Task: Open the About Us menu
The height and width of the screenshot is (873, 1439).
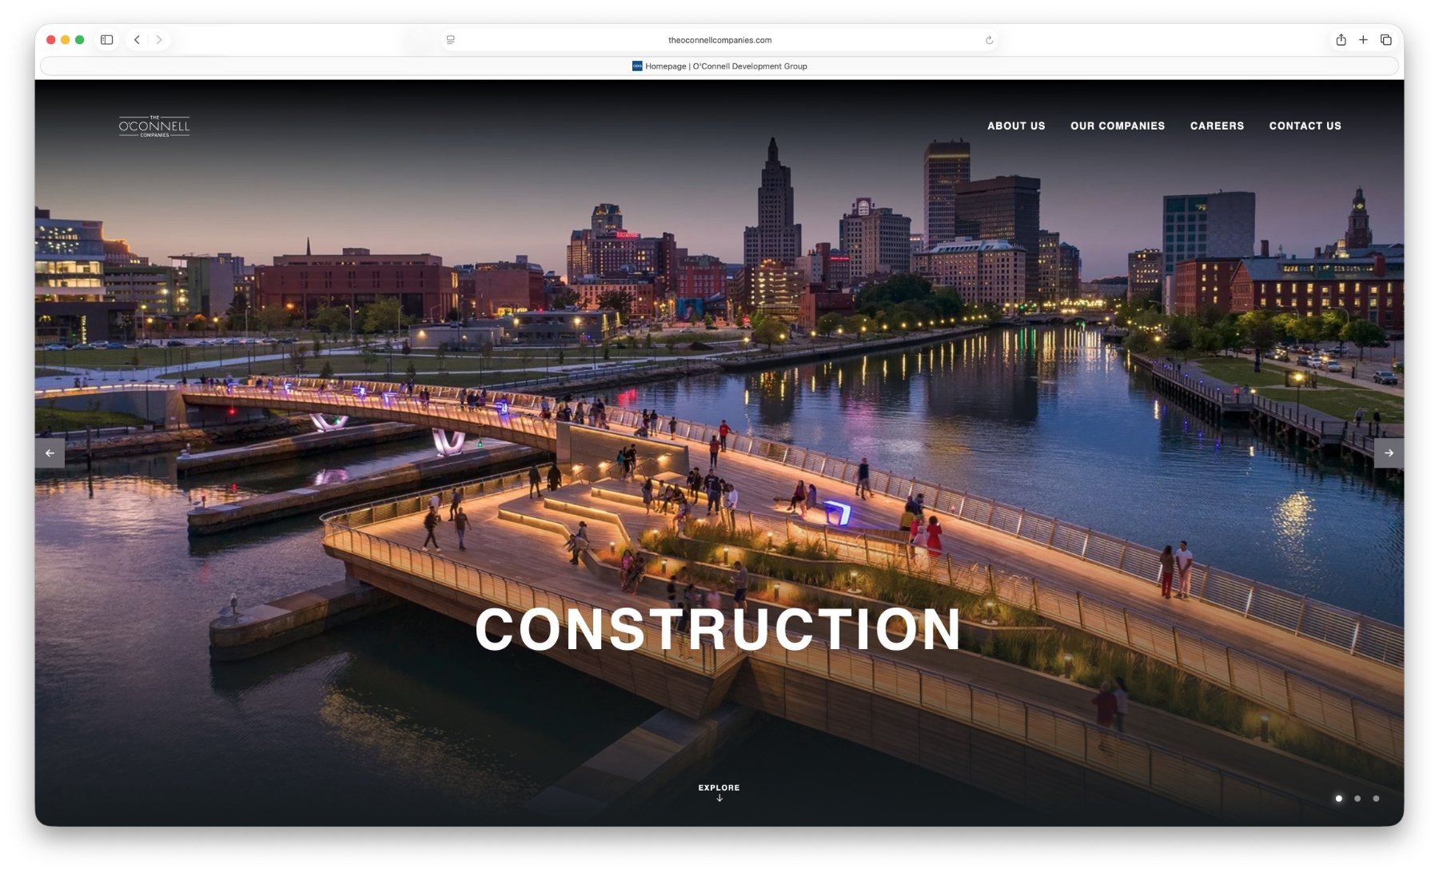Action: pos(1016,126)
